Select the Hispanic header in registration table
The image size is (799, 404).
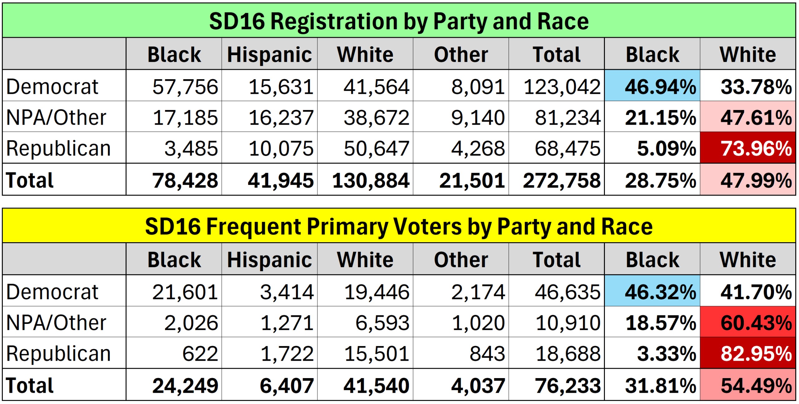click(269, 54)
